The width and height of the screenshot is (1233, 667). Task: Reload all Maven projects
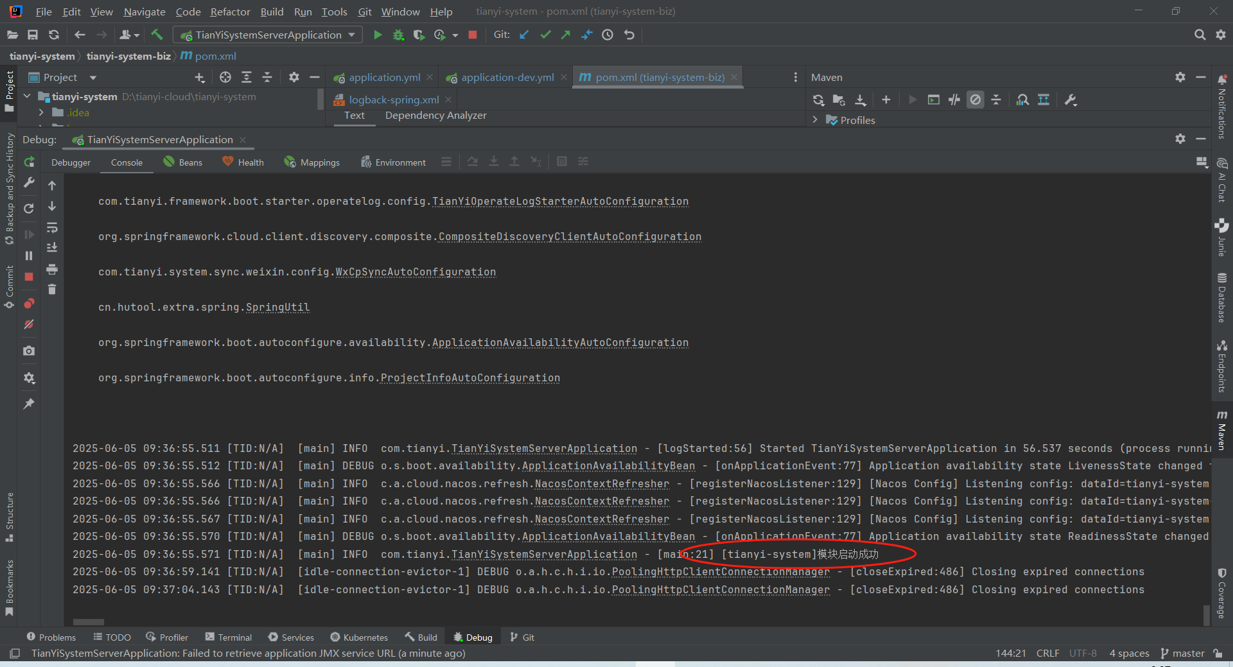click(818, 100)
